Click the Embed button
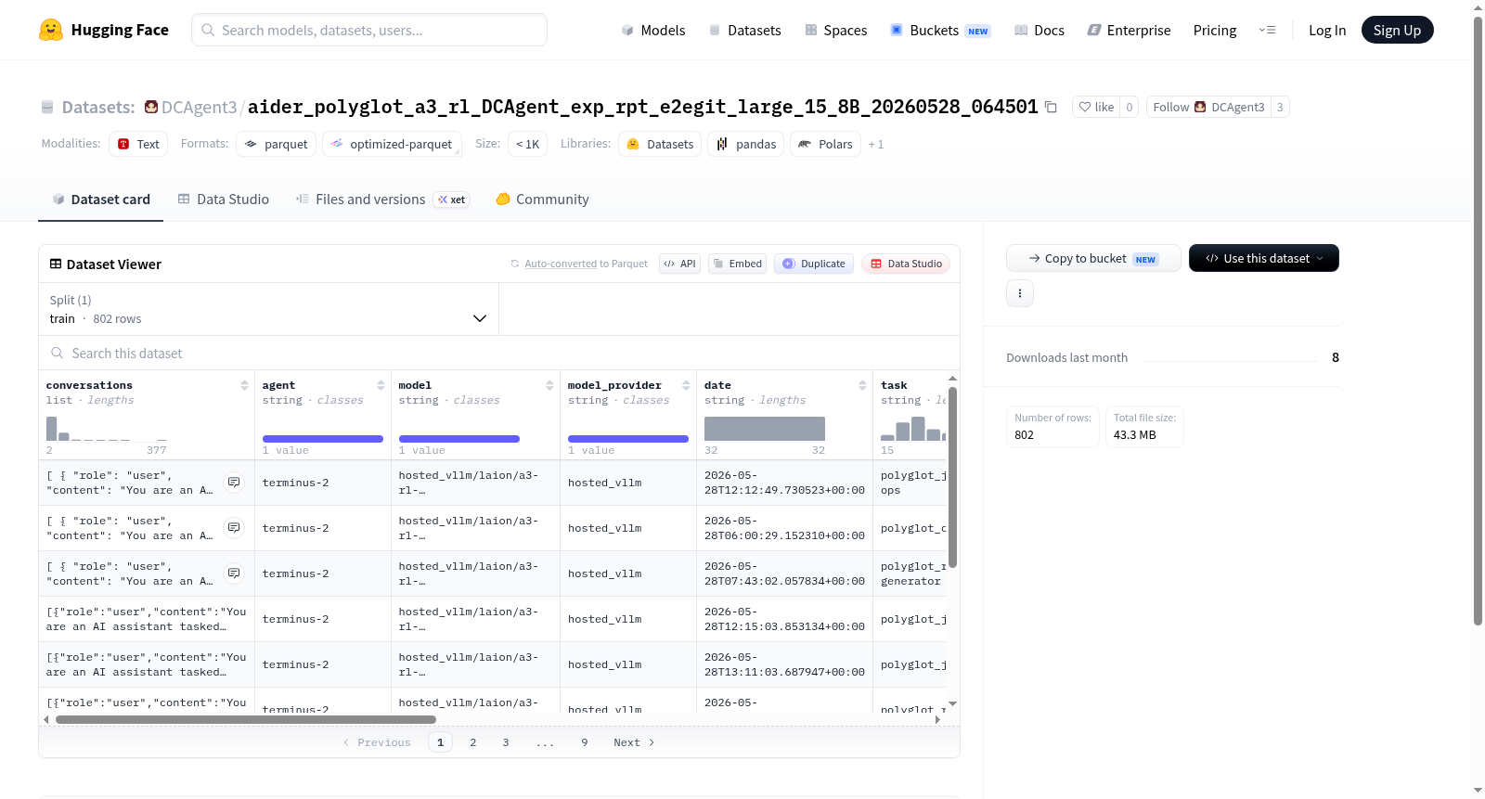Image resolution: width=1485 pixels, height=799 pixels. (737, 264)
